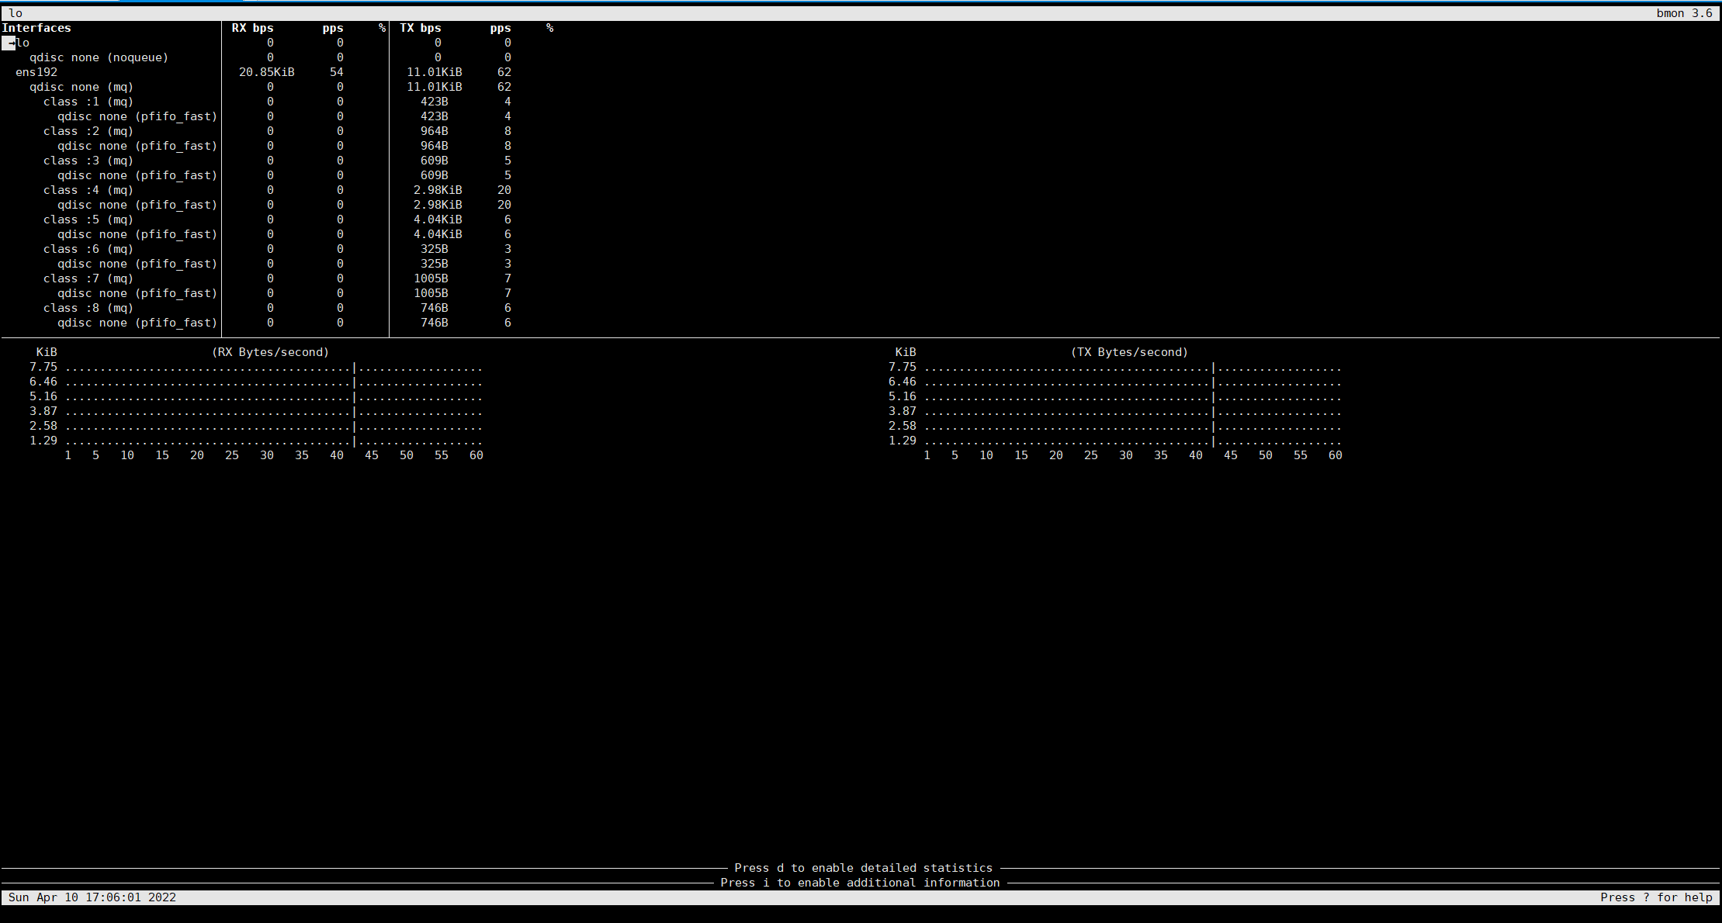This screenshot has height=923, width=1722.
Task: Click the 20.85KiB RX value for ens192
Action: [266, 72]
